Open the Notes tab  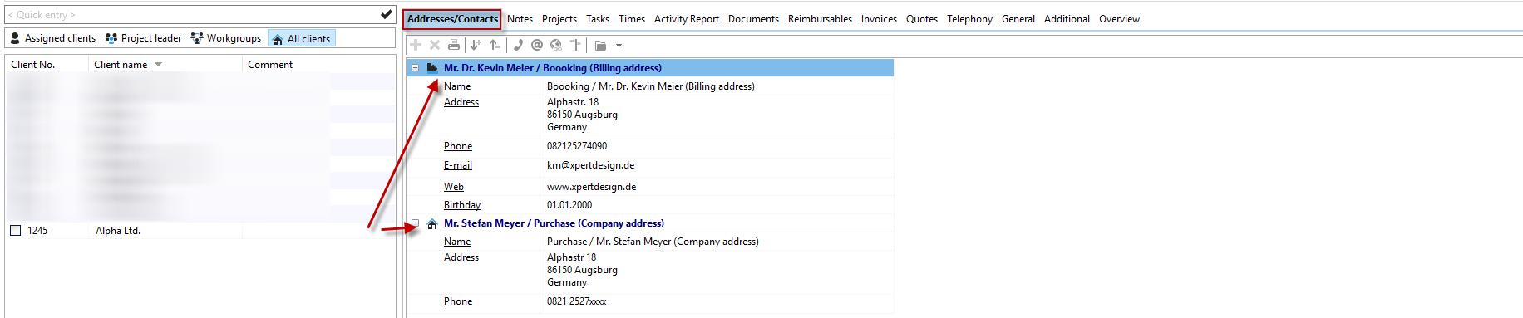(x=520, y=19)
